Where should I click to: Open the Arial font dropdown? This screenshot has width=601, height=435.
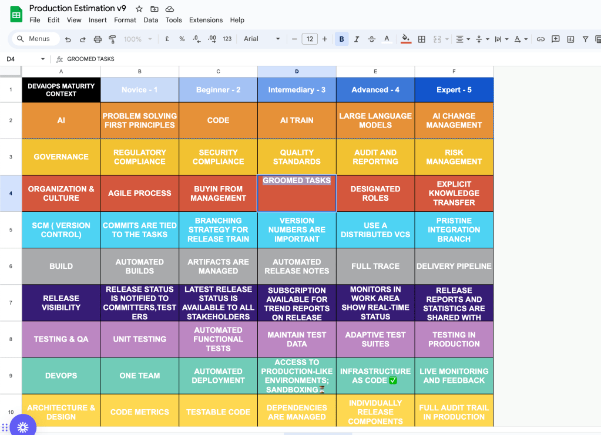point(262,39)
